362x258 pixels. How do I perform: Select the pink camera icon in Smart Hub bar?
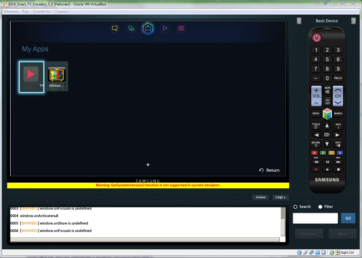[x=181, y=28]
